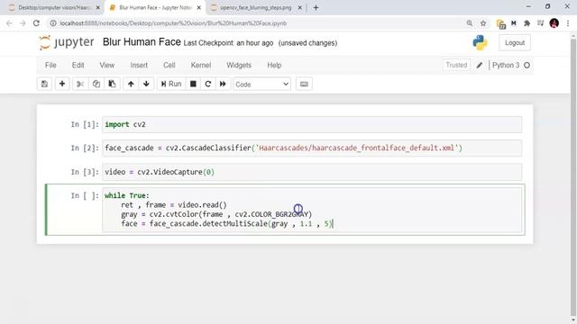Open the browser profile avatar
The image size is (577, 324).
pyautogui.click(x=554, y=23)
